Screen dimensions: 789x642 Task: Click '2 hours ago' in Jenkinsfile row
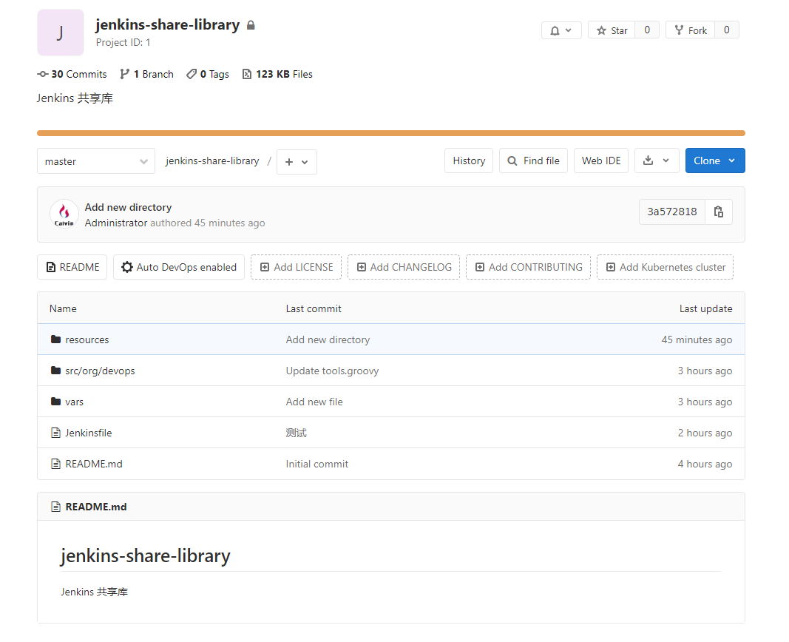[705, 433]
